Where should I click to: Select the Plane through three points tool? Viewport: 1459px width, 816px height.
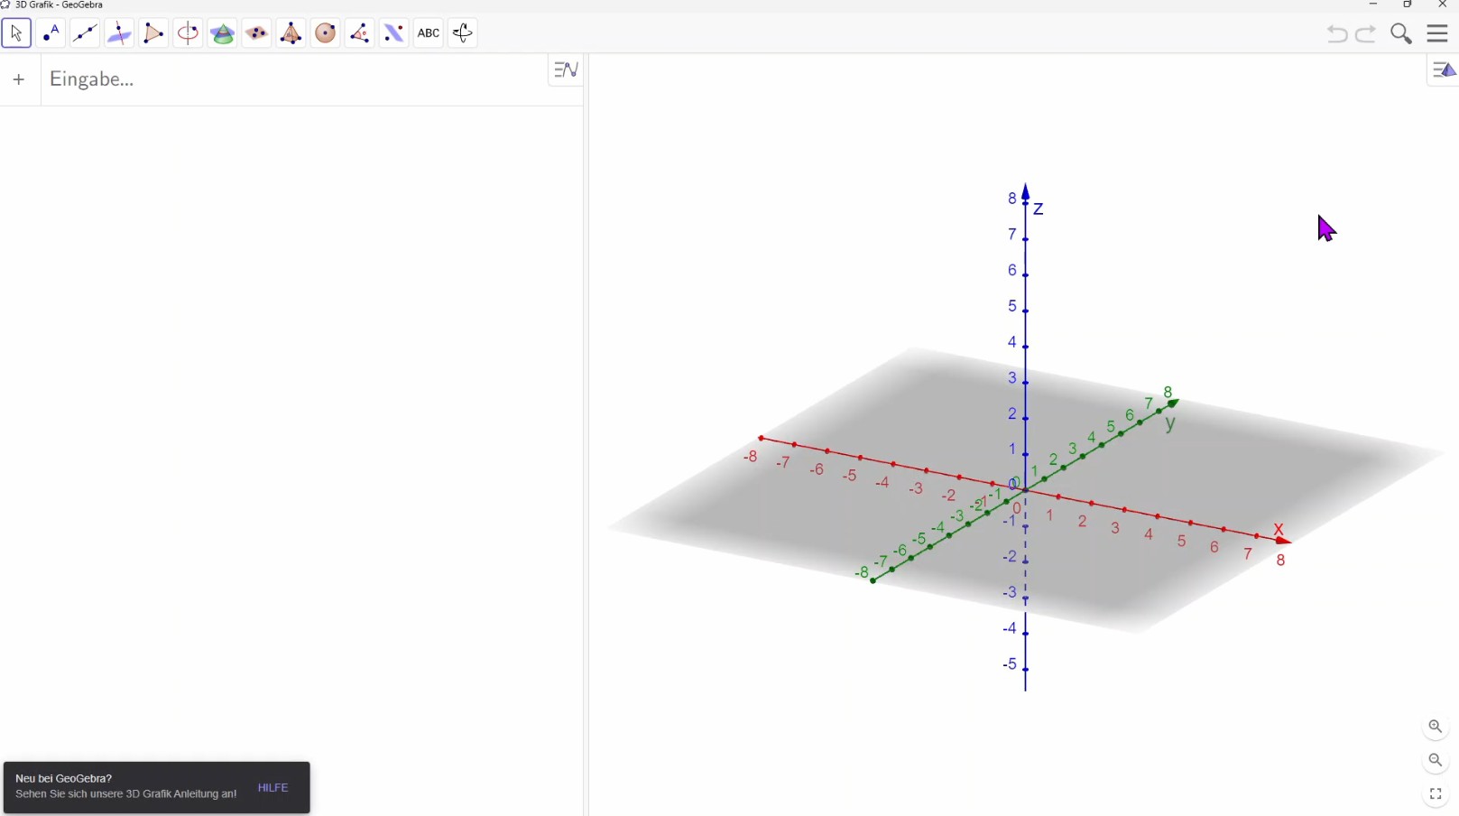[256, 33]
